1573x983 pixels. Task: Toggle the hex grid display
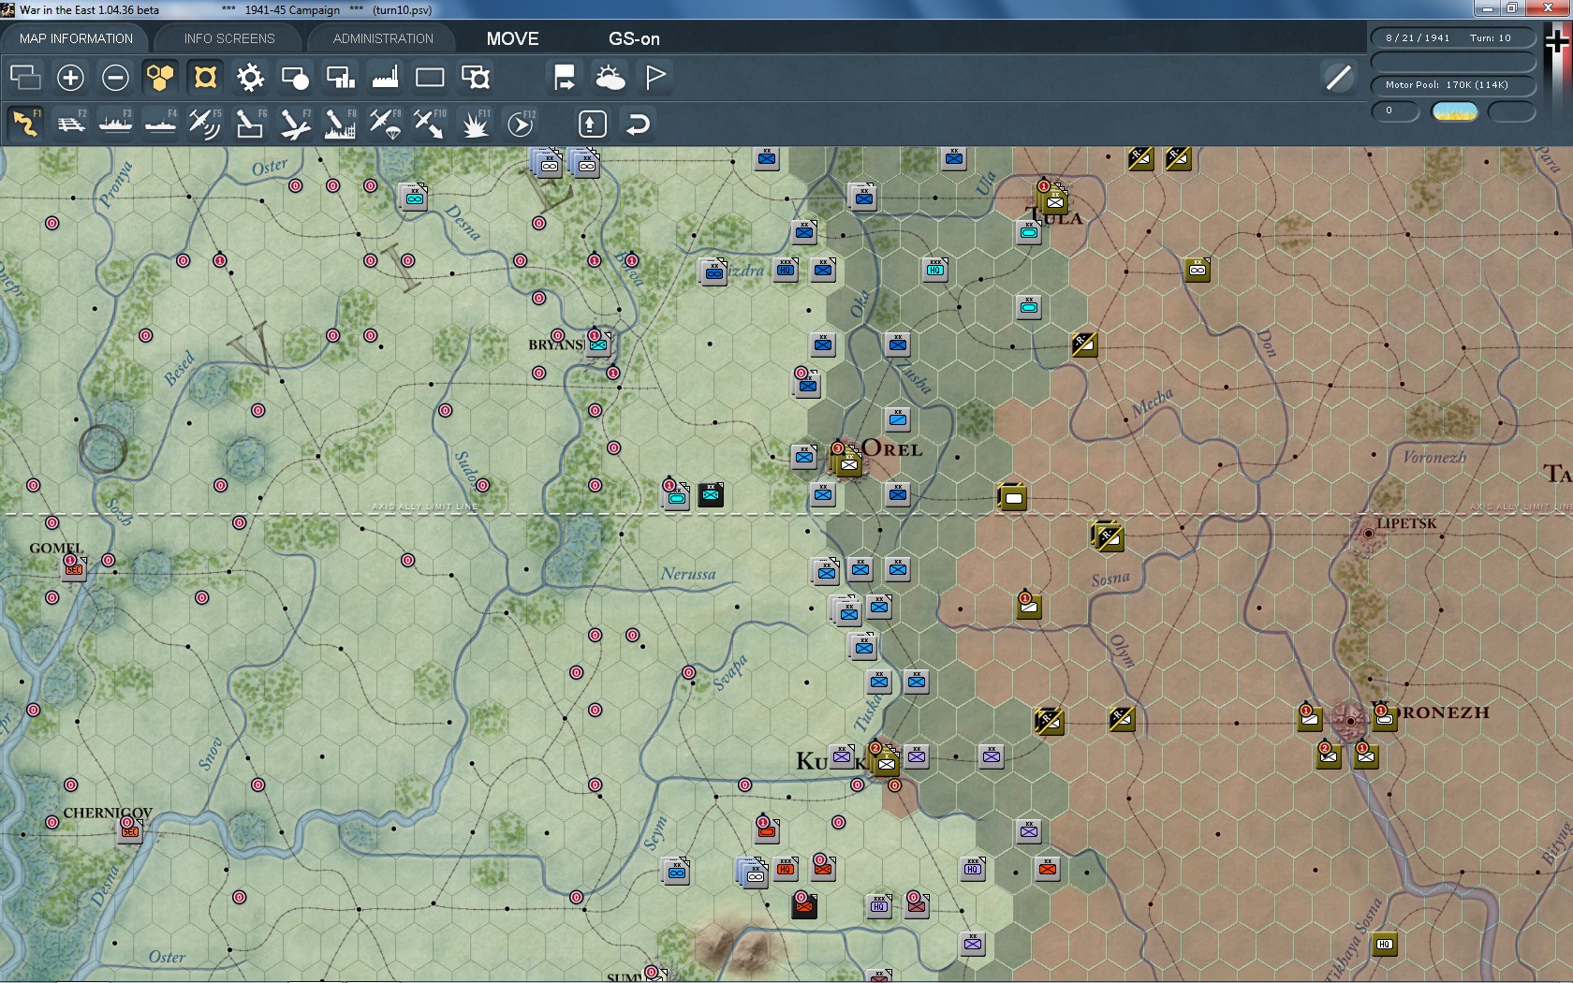[x=160, y=77]
